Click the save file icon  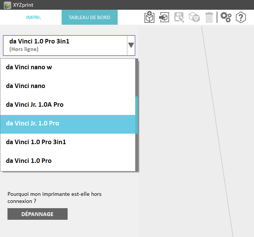click(179, 17)
